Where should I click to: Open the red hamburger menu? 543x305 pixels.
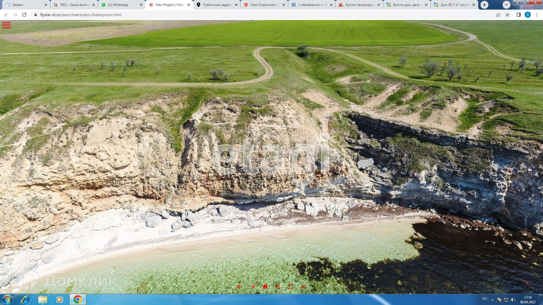(x=7, y=25)
